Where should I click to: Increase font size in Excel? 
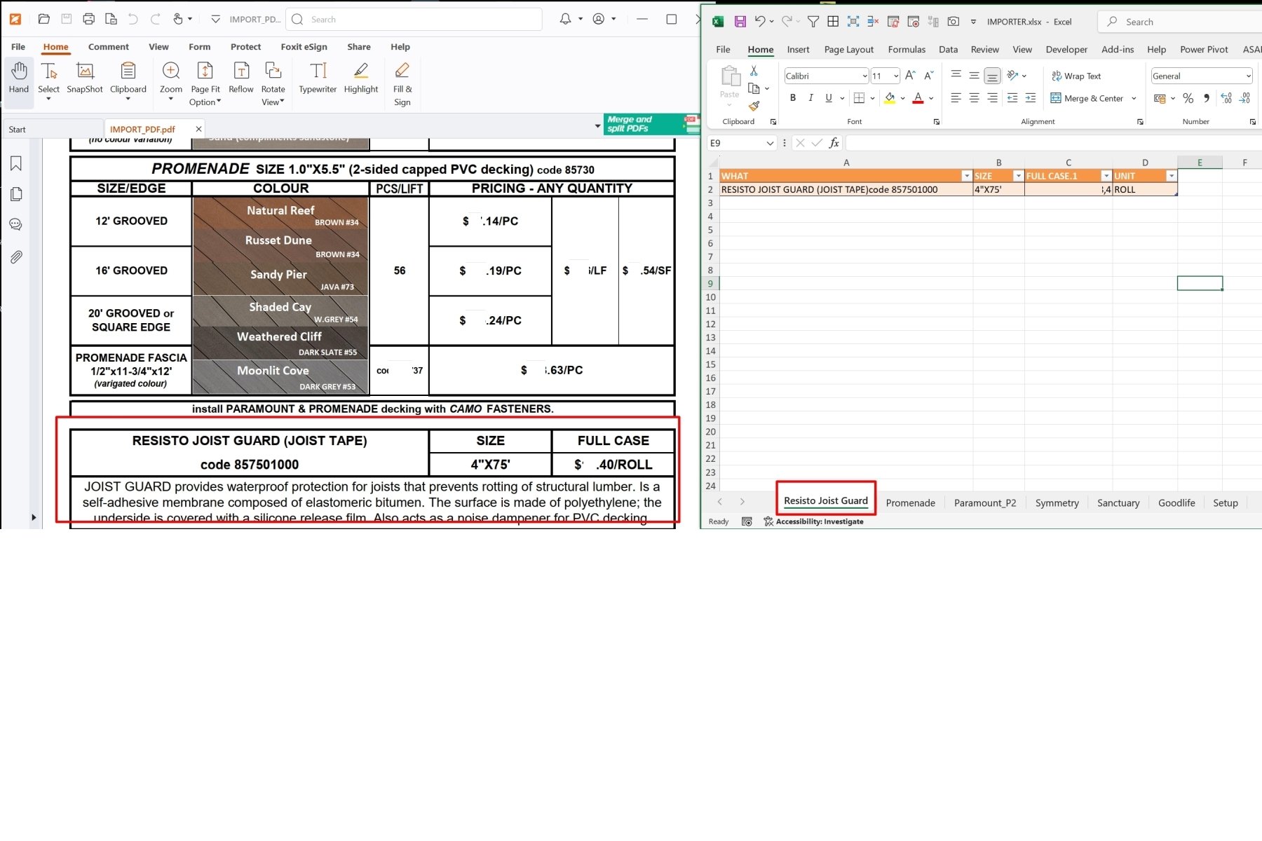tap(910, 76)
